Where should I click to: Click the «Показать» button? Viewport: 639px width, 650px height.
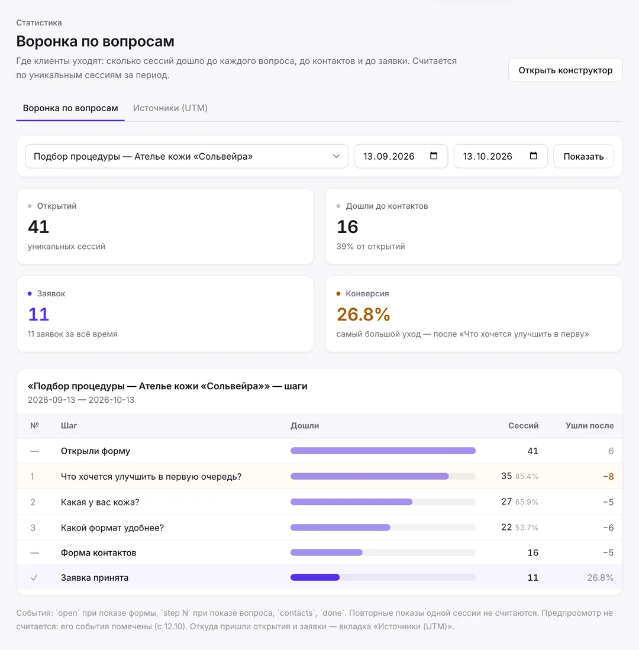point(583,156)
